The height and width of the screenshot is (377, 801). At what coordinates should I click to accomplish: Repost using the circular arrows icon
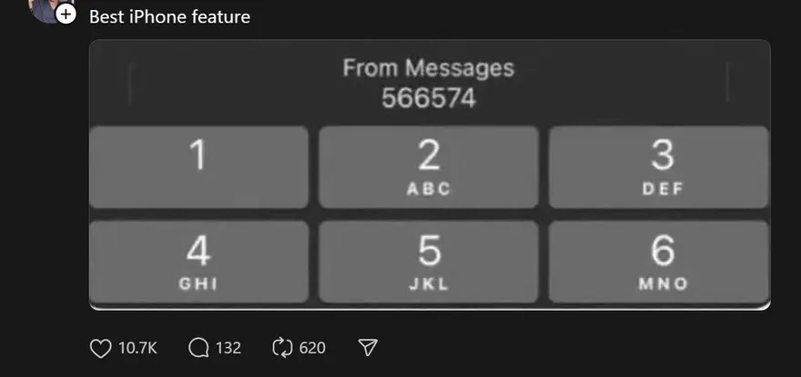point(282,348)
